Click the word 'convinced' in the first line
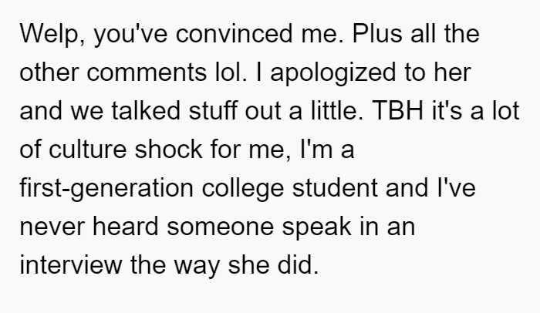This screenshot has width=540, height=313. tap(235, 34)
